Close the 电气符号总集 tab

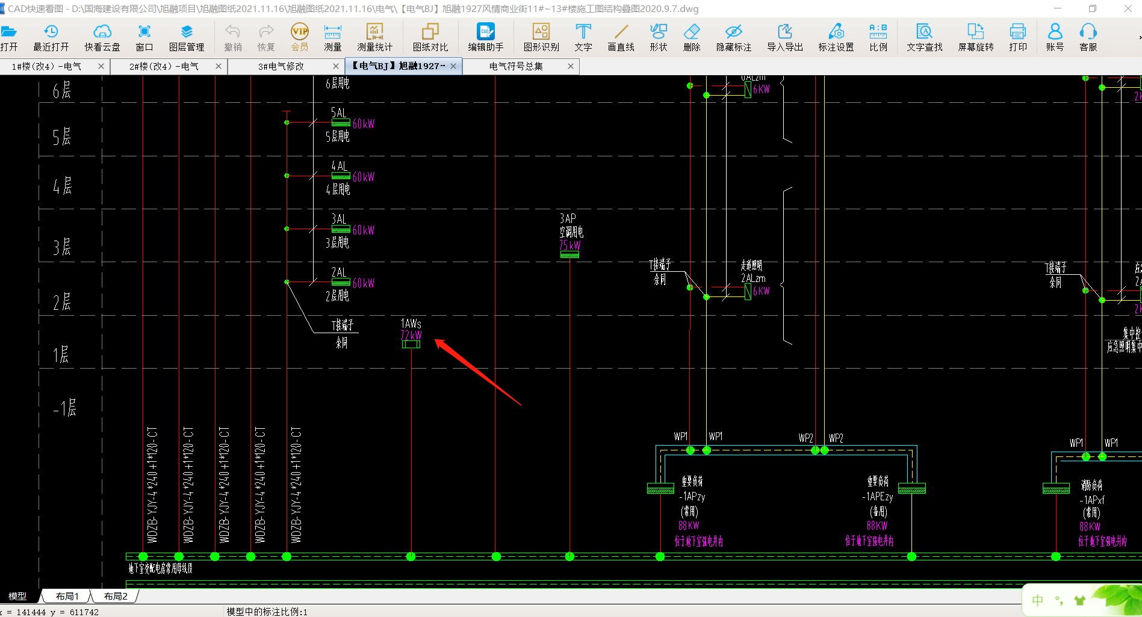click(x=571, y=66)
